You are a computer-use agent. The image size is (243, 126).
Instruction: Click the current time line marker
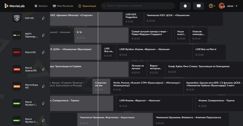(x=98, y=69)
